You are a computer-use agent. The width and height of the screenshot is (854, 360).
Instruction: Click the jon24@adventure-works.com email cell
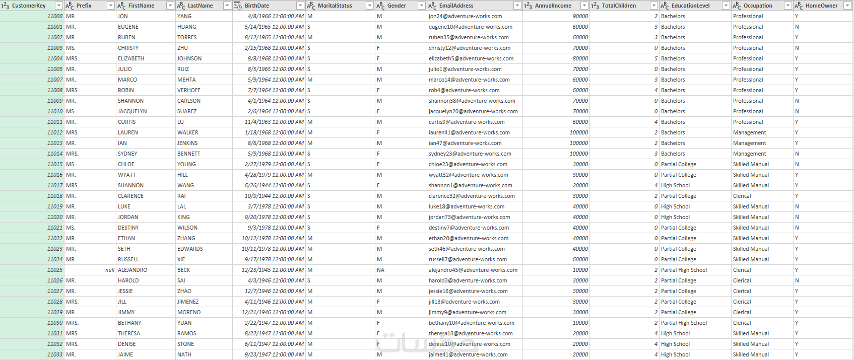point(474,16)
